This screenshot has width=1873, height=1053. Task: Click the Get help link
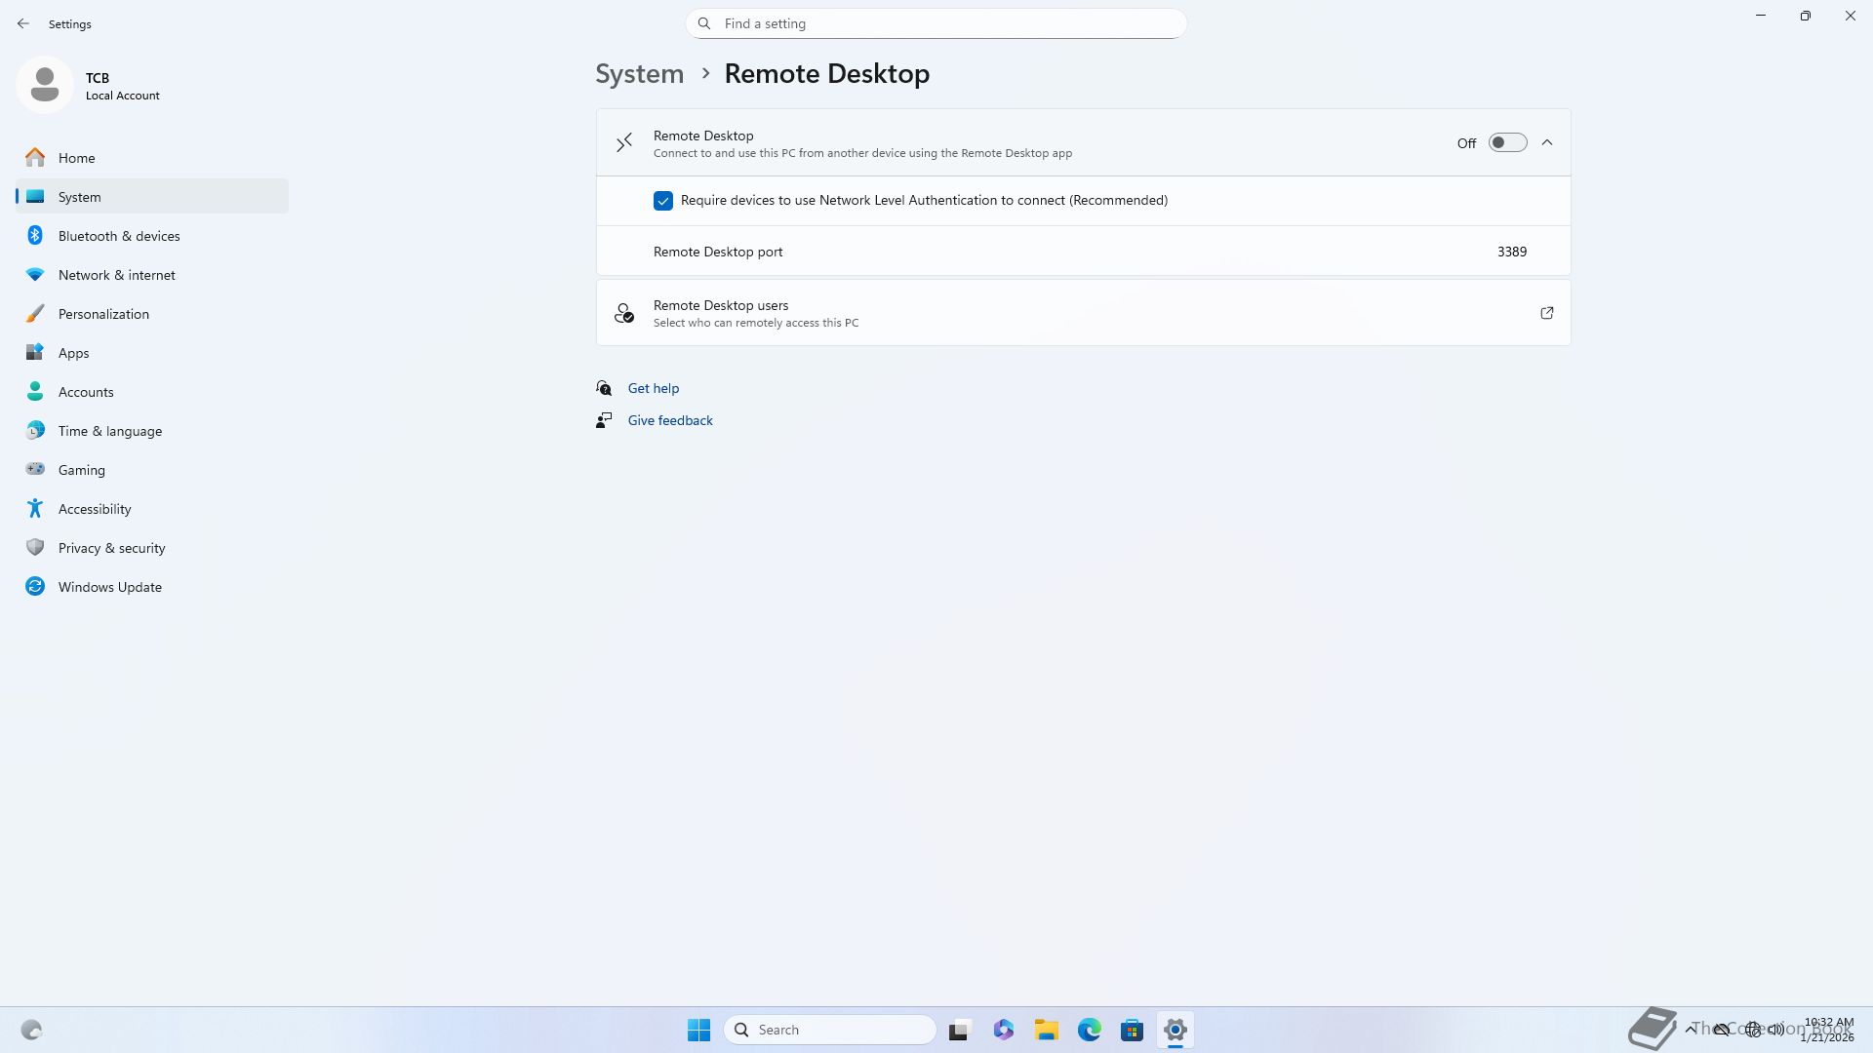653,388
